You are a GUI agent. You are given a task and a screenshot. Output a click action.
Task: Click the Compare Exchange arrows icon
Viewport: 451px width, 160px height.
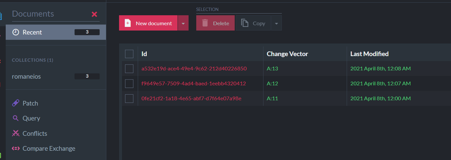click(16, 148)
